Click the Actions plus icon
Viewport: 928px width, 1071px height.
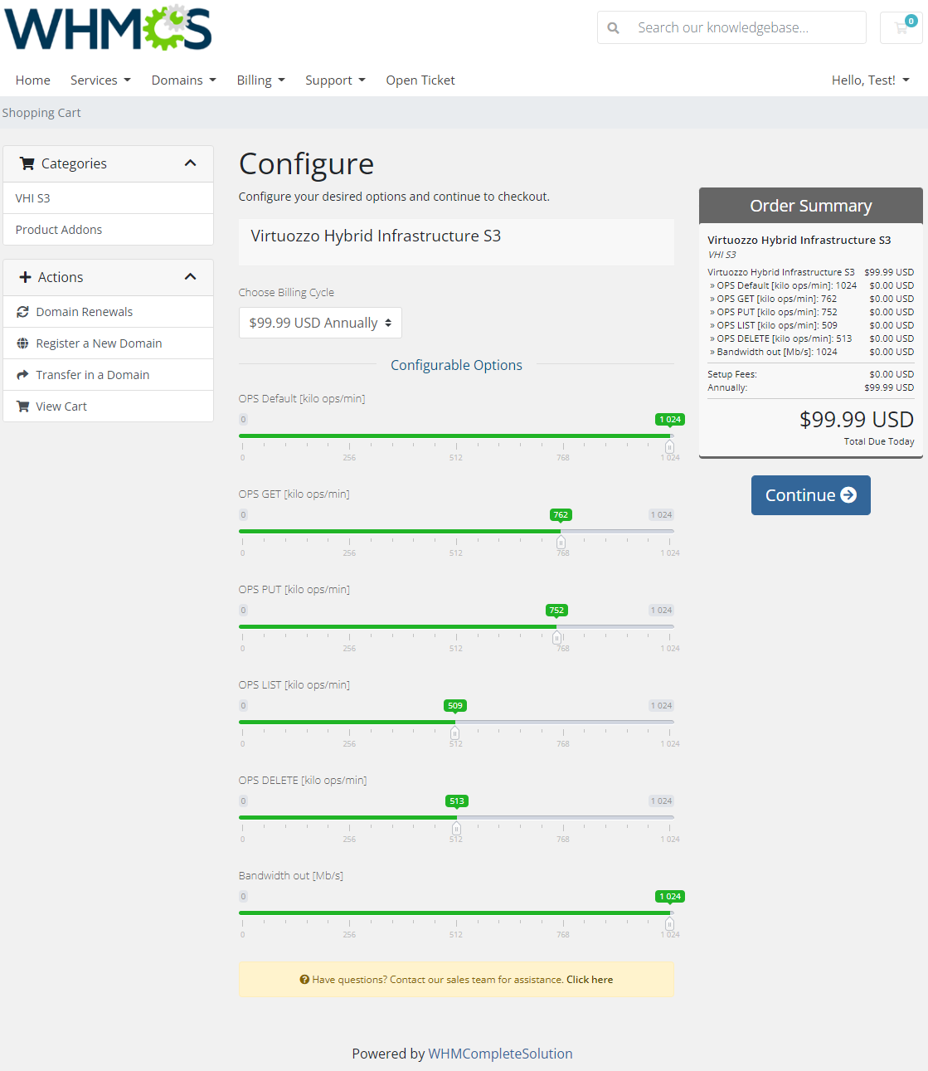tap(25, 277)
